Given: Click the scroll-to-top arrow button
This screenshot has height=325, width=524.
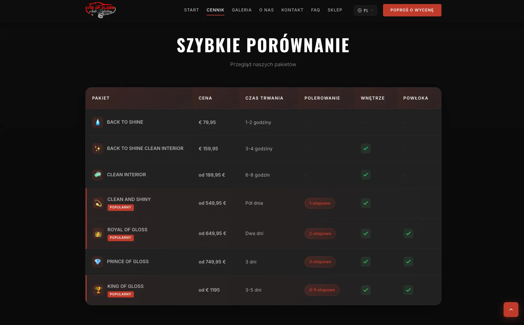Looking at the screenshot, I should pyautogui.click(x=511, y=309).
